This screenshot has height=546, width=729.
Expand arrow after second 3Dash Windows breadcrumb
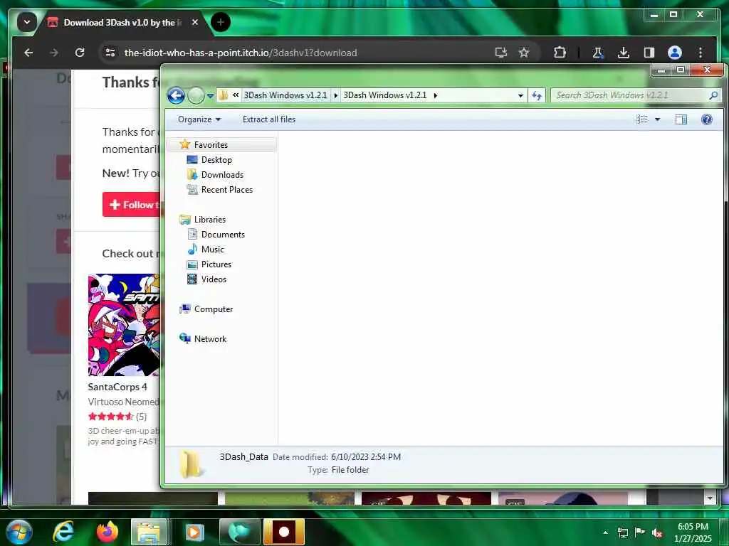coord(436,96)
